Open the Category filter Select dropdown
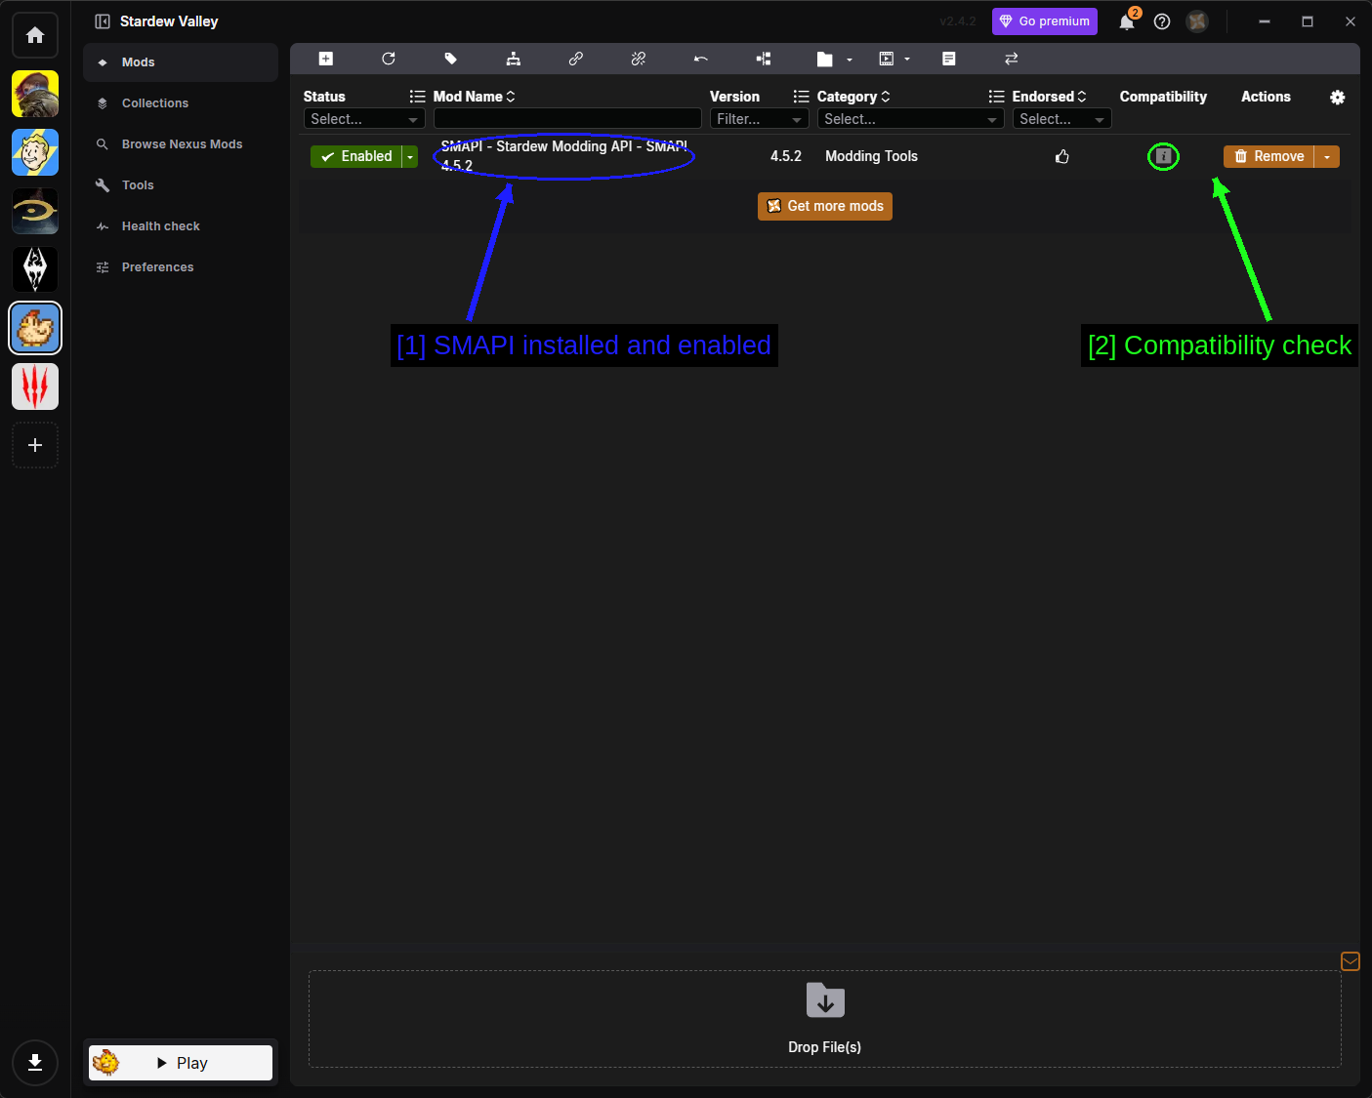 tap(910, 119)
